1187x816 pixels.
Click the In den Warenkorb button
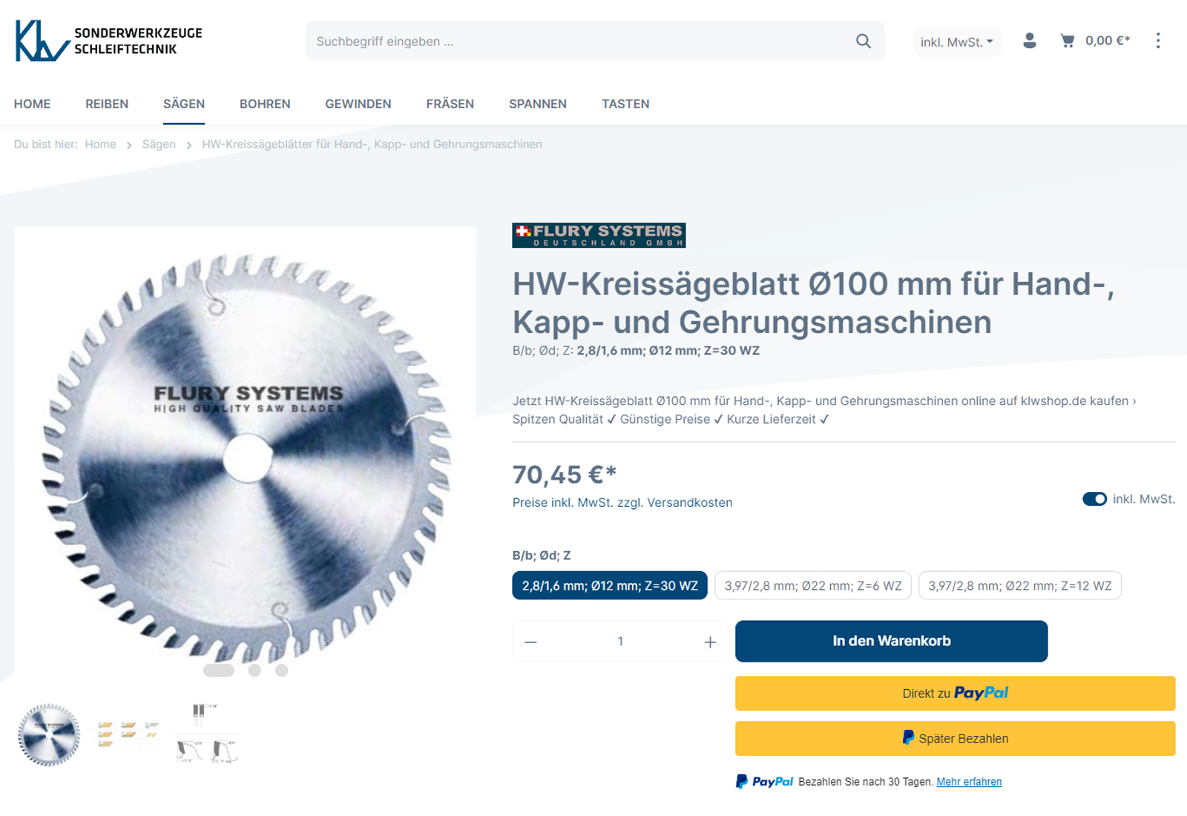point(891,641)
